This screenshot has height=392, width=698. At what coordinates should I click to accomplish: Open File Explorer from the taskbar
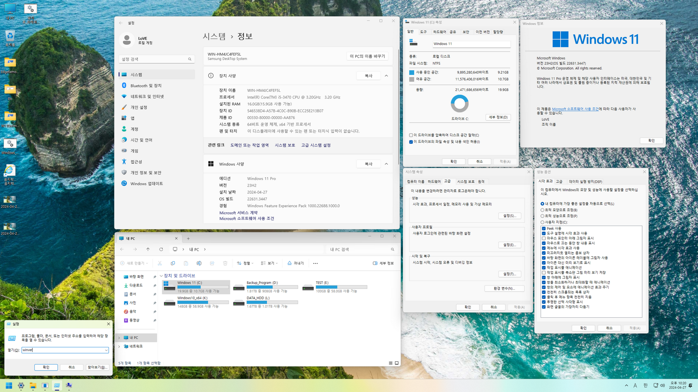33,385
